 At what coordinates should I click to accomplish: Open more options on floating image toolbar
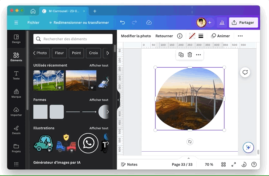(x=198, y=55)
